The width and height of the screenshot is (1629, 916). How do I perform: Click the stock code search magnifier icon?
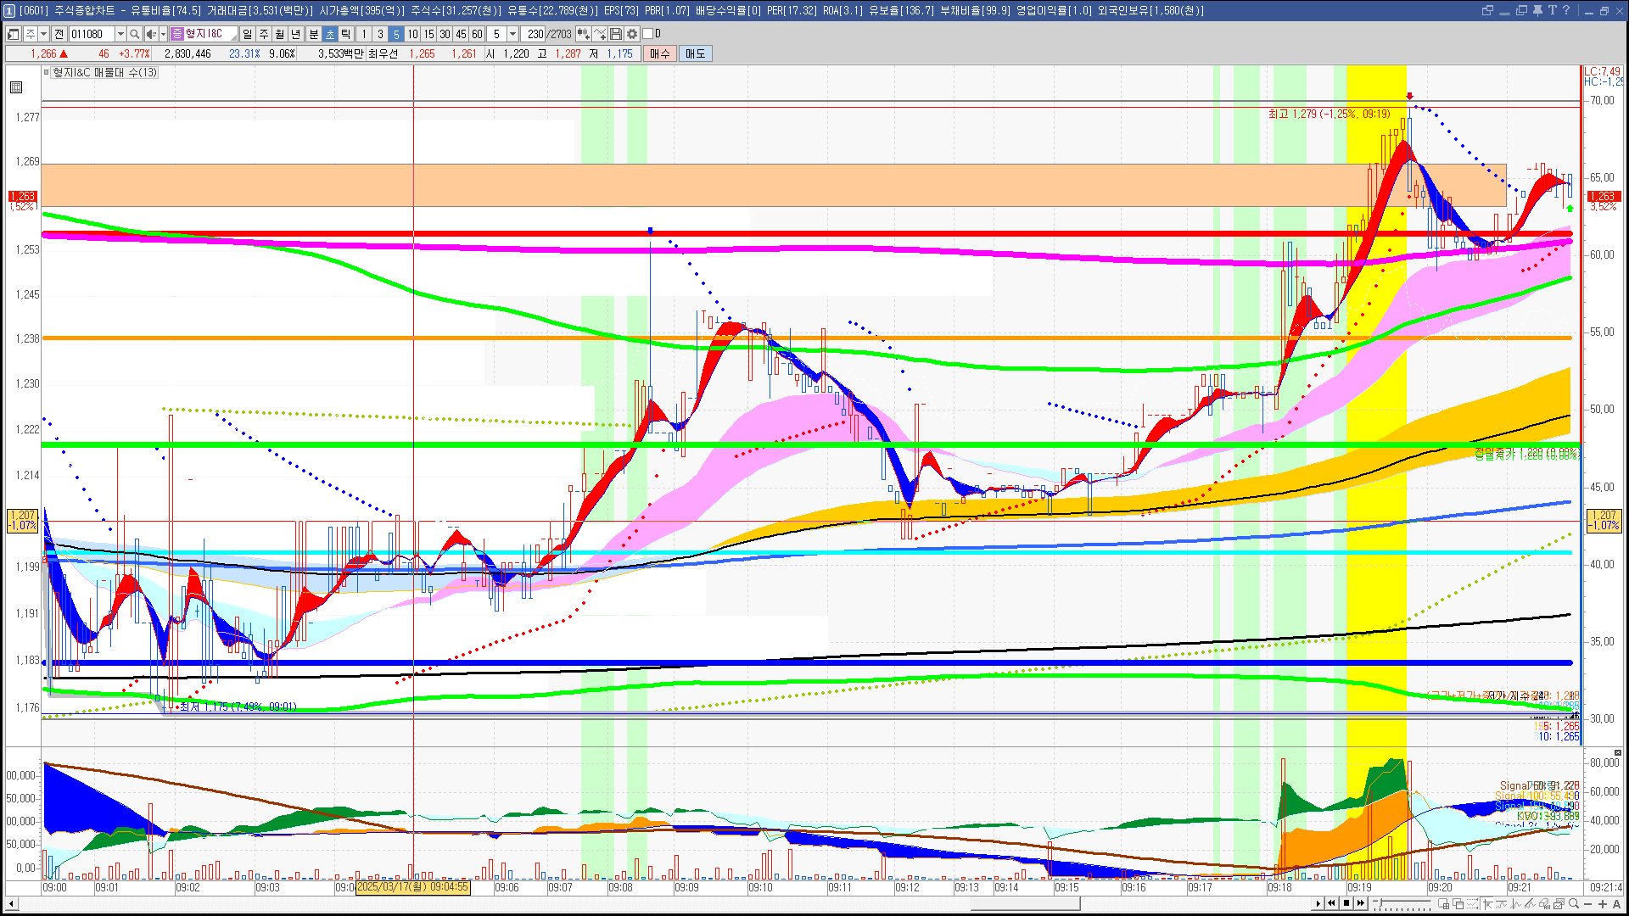[x=134, y=34]
